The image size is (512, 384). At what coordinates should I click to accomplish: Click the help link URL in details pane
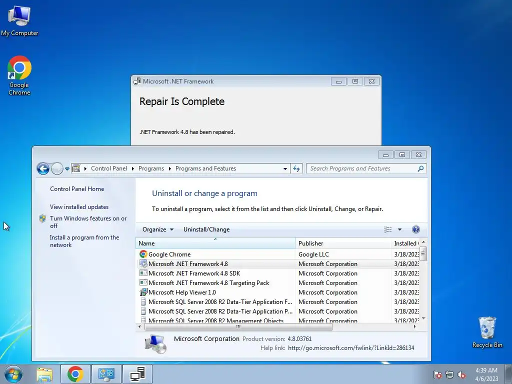point(351,348)
